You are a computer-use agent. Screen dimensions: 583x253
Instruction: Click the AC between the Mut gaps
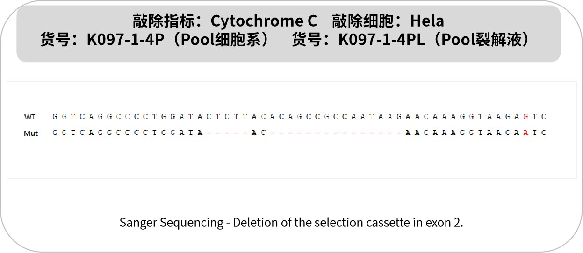[259, 133]
